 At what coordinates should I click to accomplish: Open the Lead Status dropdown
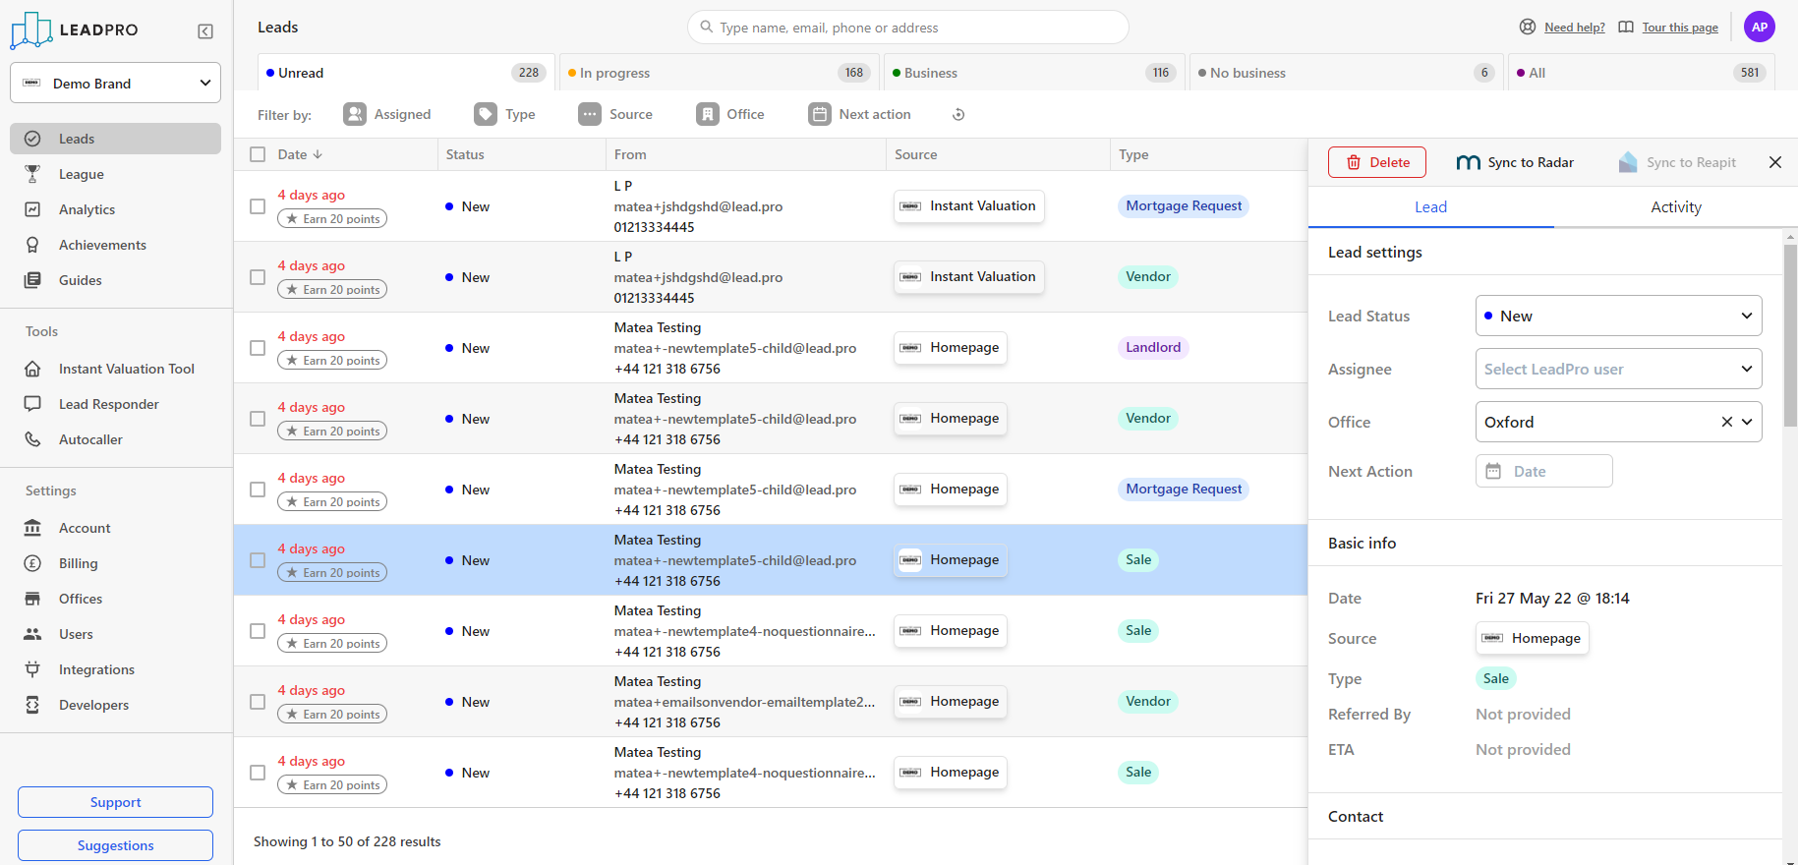(x=1618, y=317)
